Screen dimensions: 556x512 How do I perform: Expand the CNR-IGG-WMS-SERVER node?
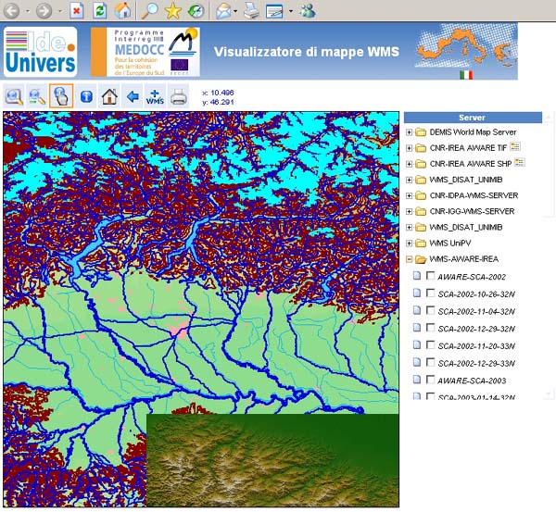[x=410, y=211]
